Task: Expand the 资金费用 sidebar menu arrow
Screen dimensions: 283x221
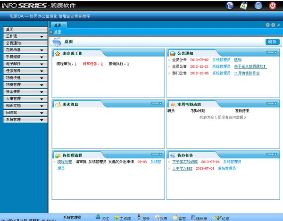Action: pos(42,92)
